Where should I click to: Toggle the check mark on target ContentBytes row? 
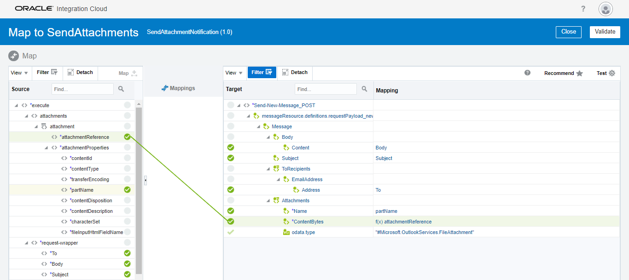coord(231,221)
